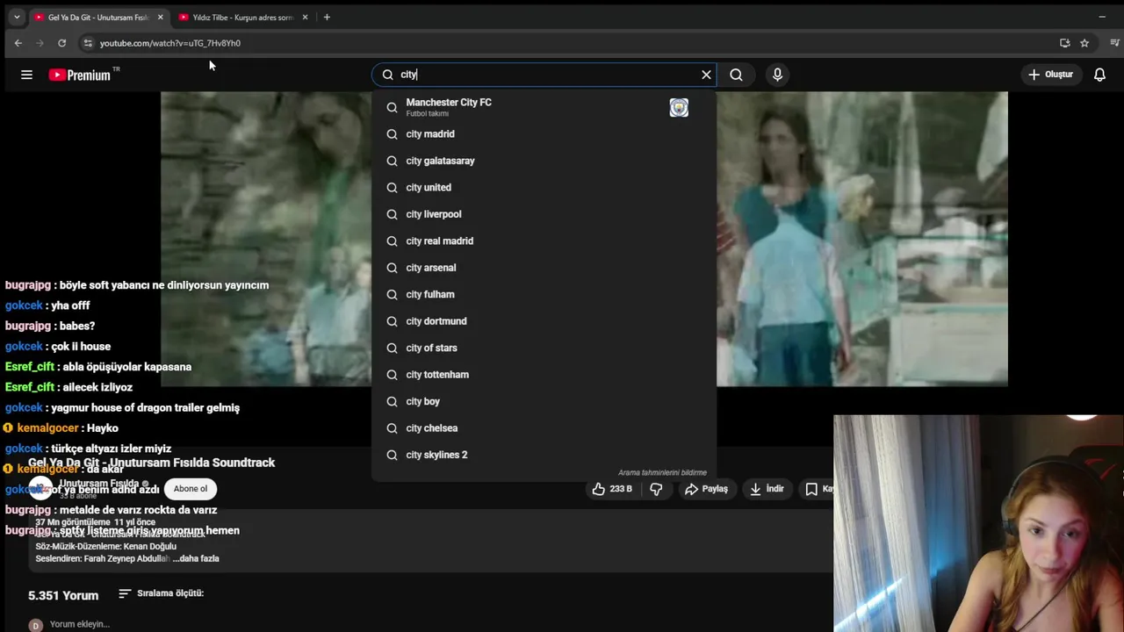Click the magnifier icon beside city boy
This screenshot has height=632, width=1124.
tap(392, 402)
